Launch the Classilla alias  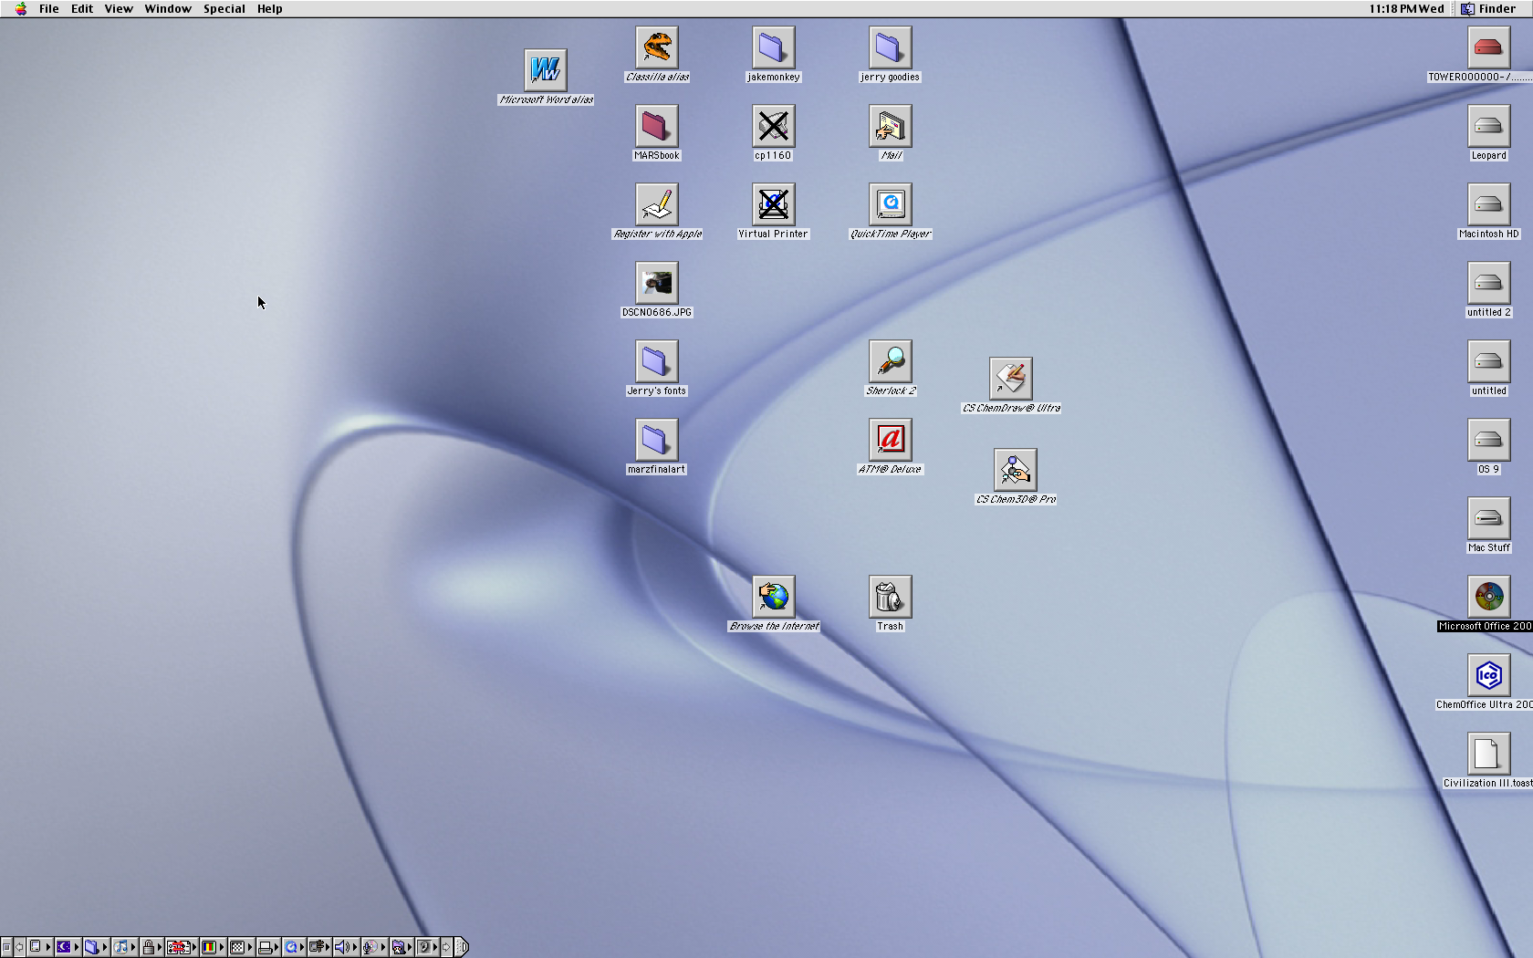tap(656, 47)
